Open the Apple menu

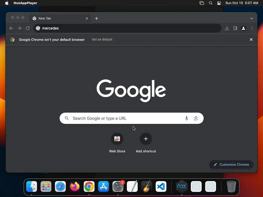click(7, 3)
